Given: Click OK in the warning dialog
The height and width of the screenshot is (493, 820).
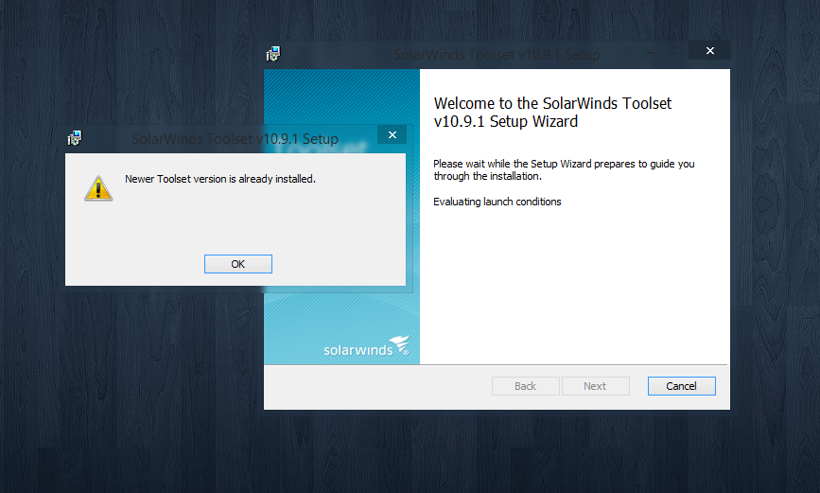Looking at the screenshot, I should [x=238, y=264].
